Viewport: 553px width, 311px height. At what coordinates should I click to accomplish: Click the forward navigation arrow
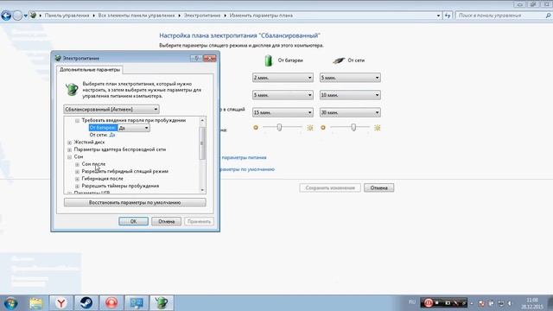coord(17,16)
